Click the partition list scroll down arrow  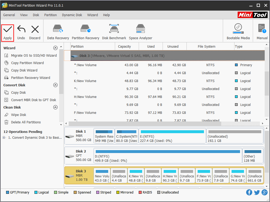267,119
